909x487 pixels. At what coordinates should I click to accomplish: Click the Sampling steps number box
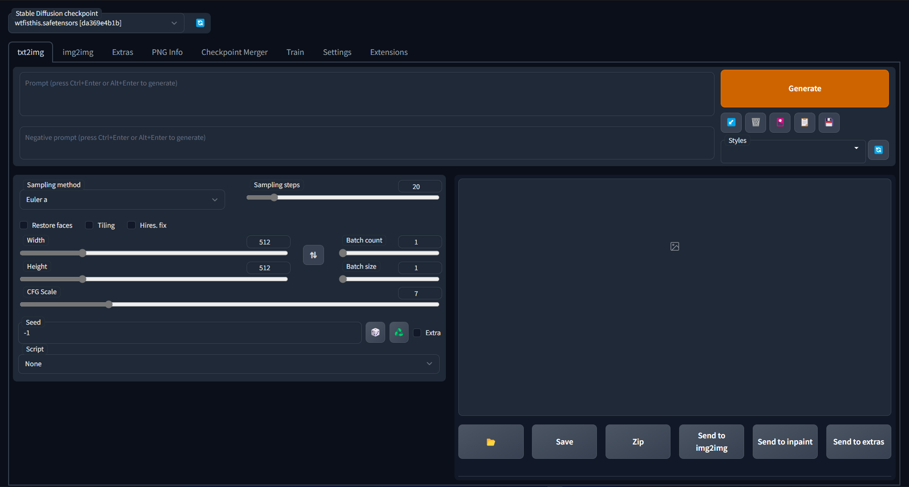point(420,186)
